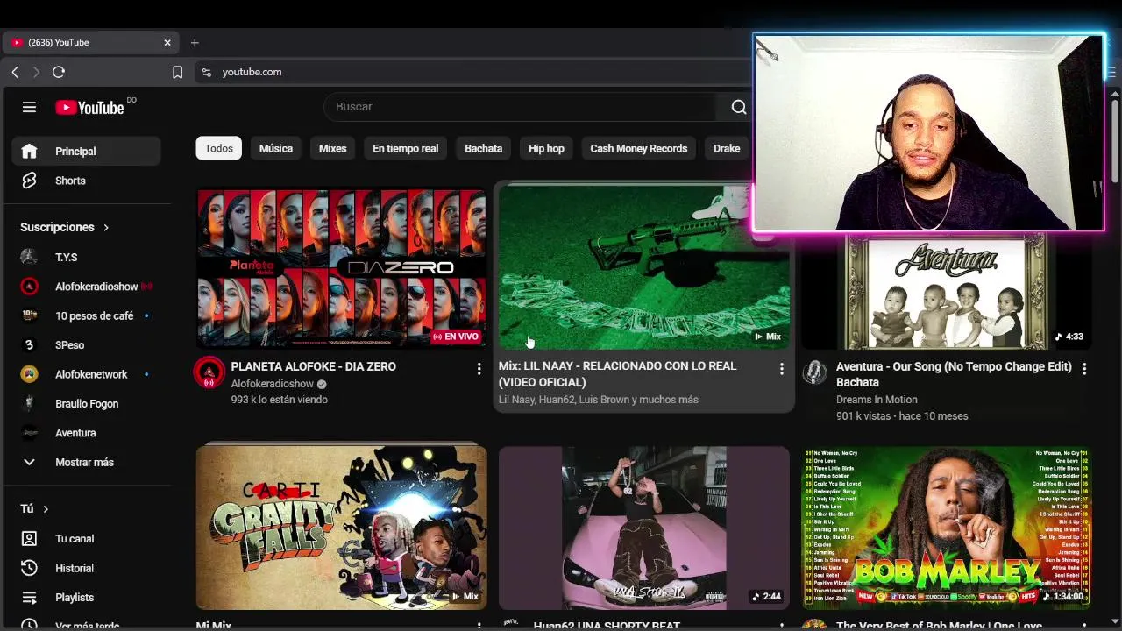This screenshot has width=1122, height=631.
Task: Open Alofokeradioshow subscription avatar in sidebar
Action: [29, 287]
